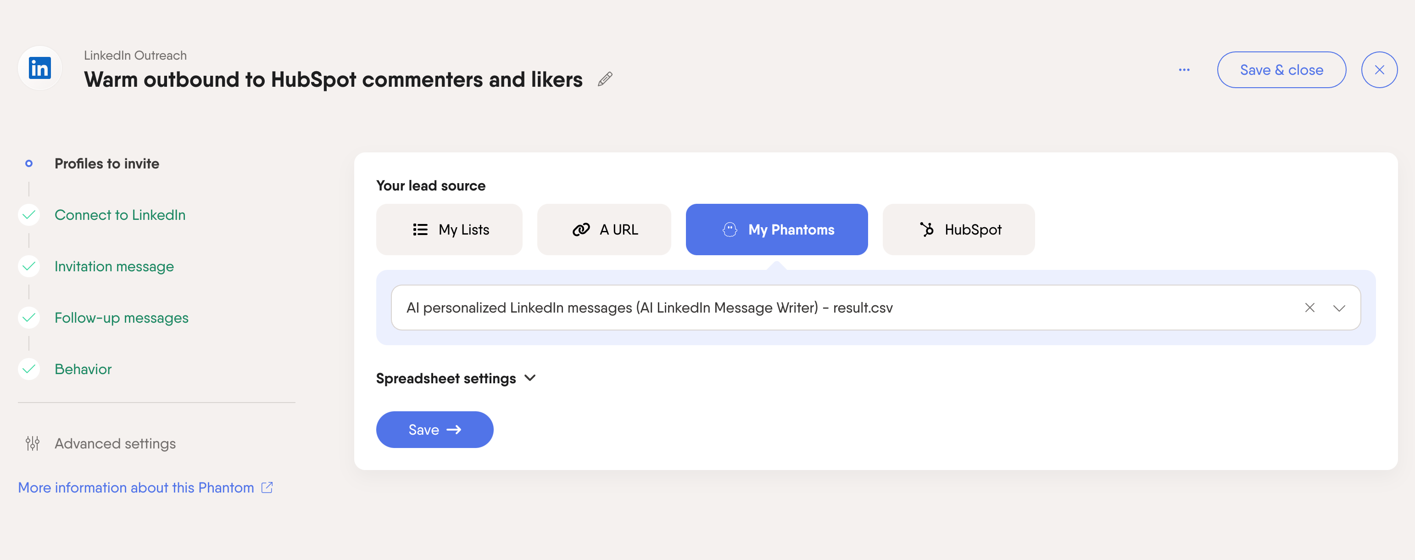
Task: Open the Behavior step
Action: point(83,370)
